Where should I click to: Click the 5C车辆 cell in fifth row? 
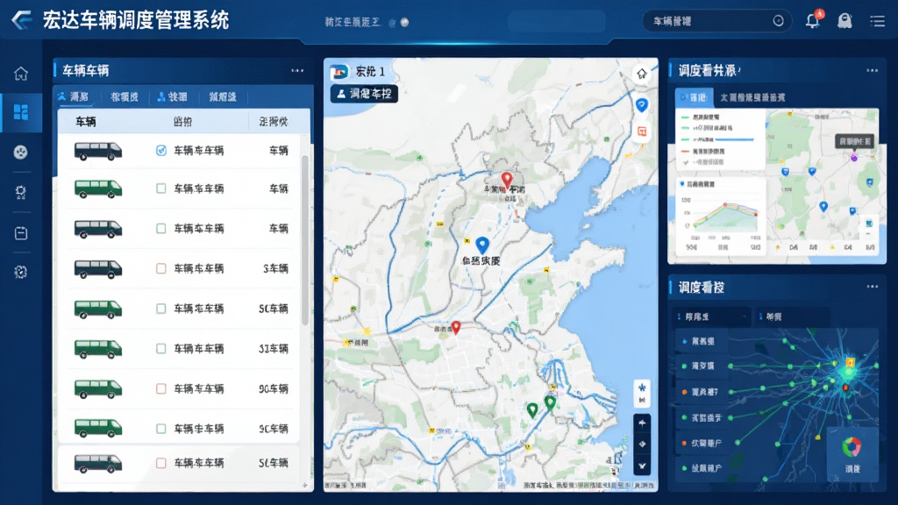(x=274, y=309)
